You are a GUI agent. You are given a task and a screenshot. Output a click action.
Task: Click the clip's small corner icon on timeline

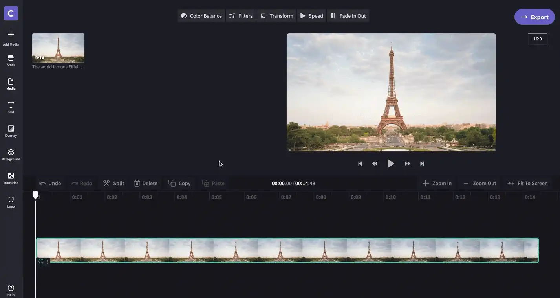coord(42,261)
